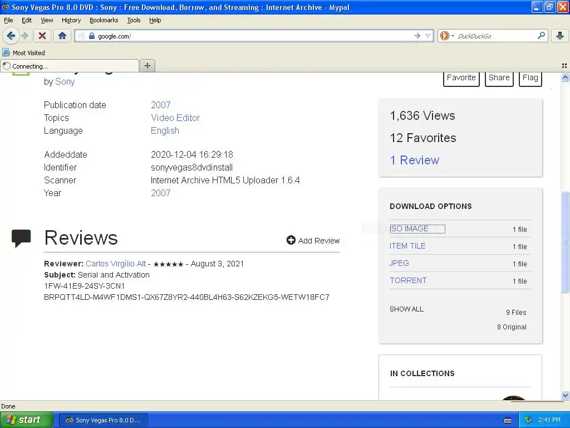Image resolution: width=570 pixels, height=428 pixels.
Task: Open the Home page icon
Action: (x=62, y=36)
